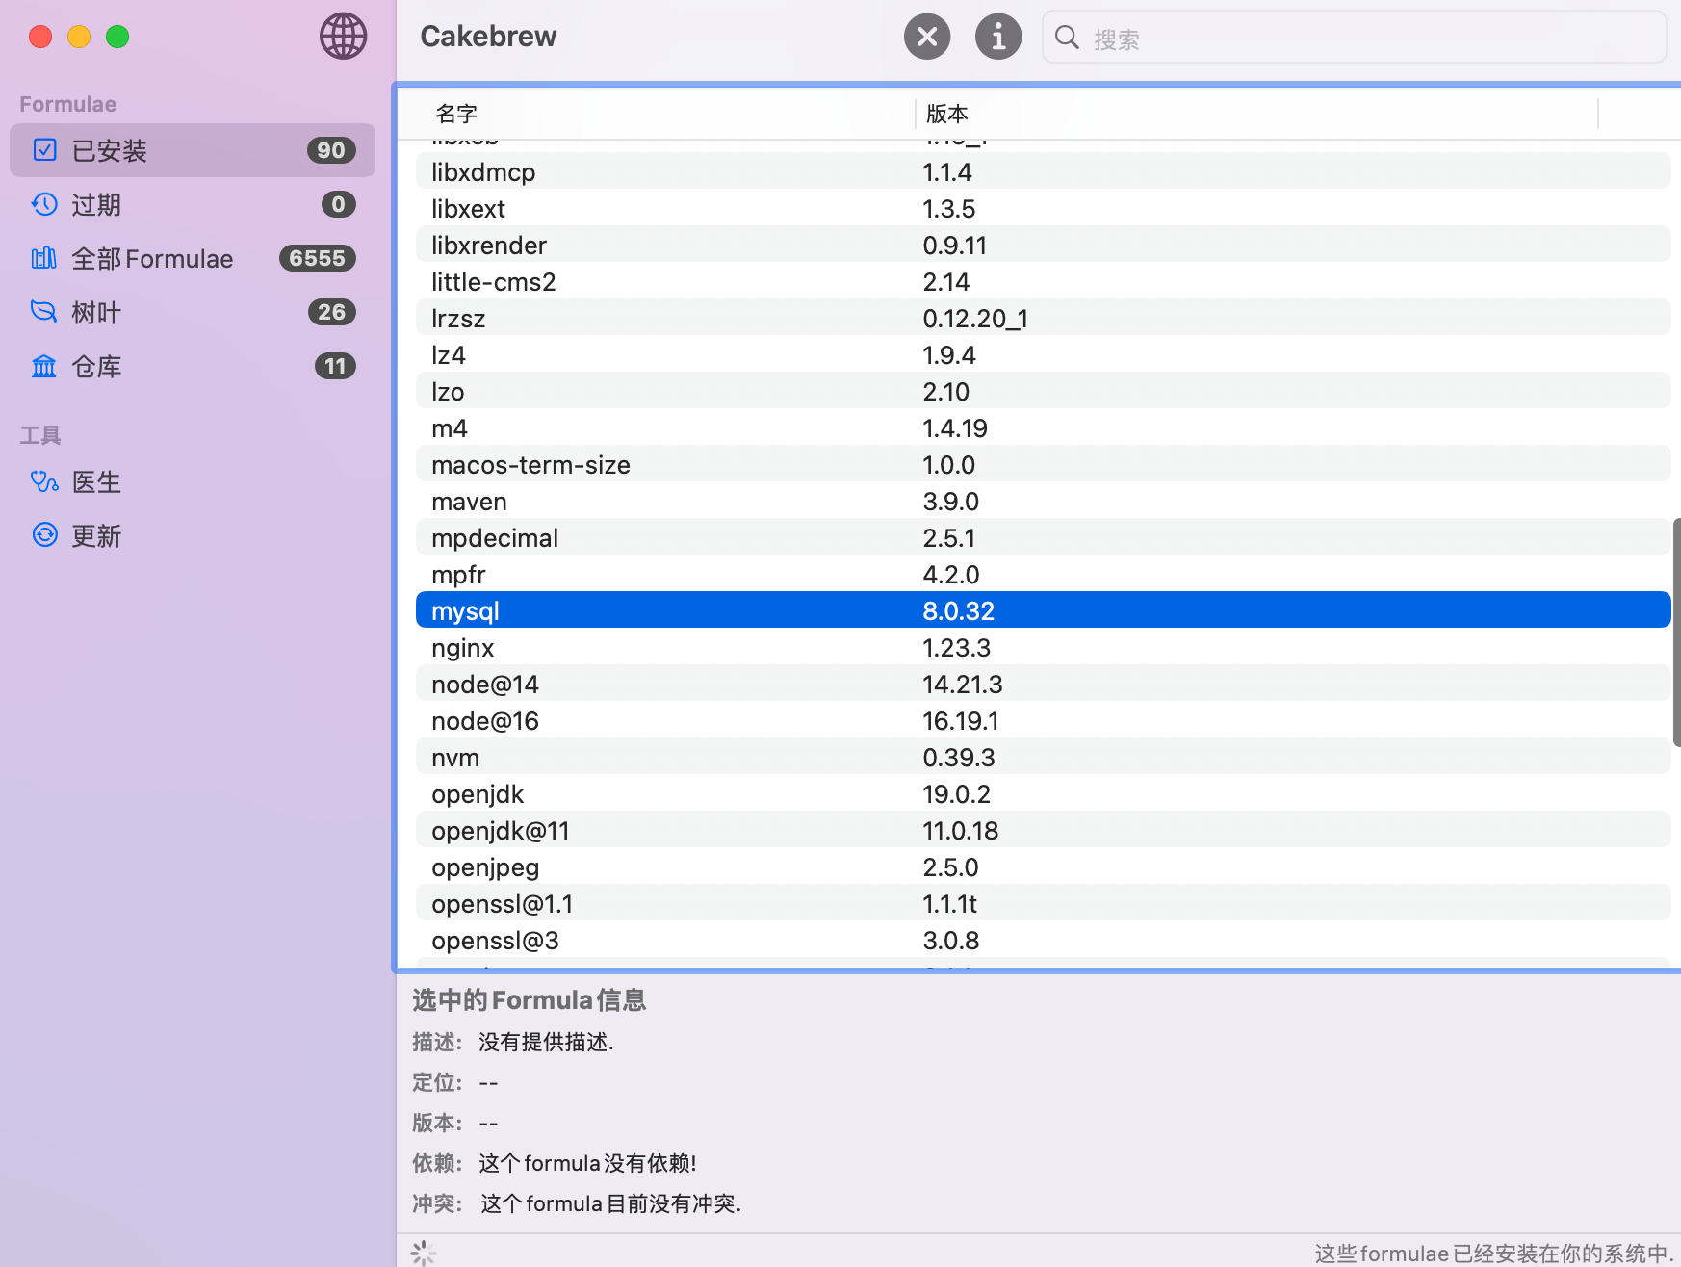The image size is (1681, 1267).
Task: Click the 选中的 Formula 信息 heading
Action: [529, 1000]
